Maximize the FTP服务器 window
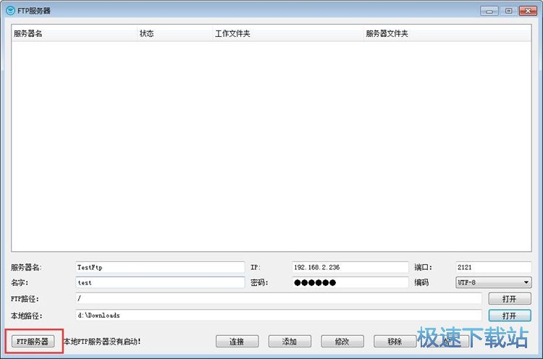This screenshot has height=359, width=543. click(508, 11)
